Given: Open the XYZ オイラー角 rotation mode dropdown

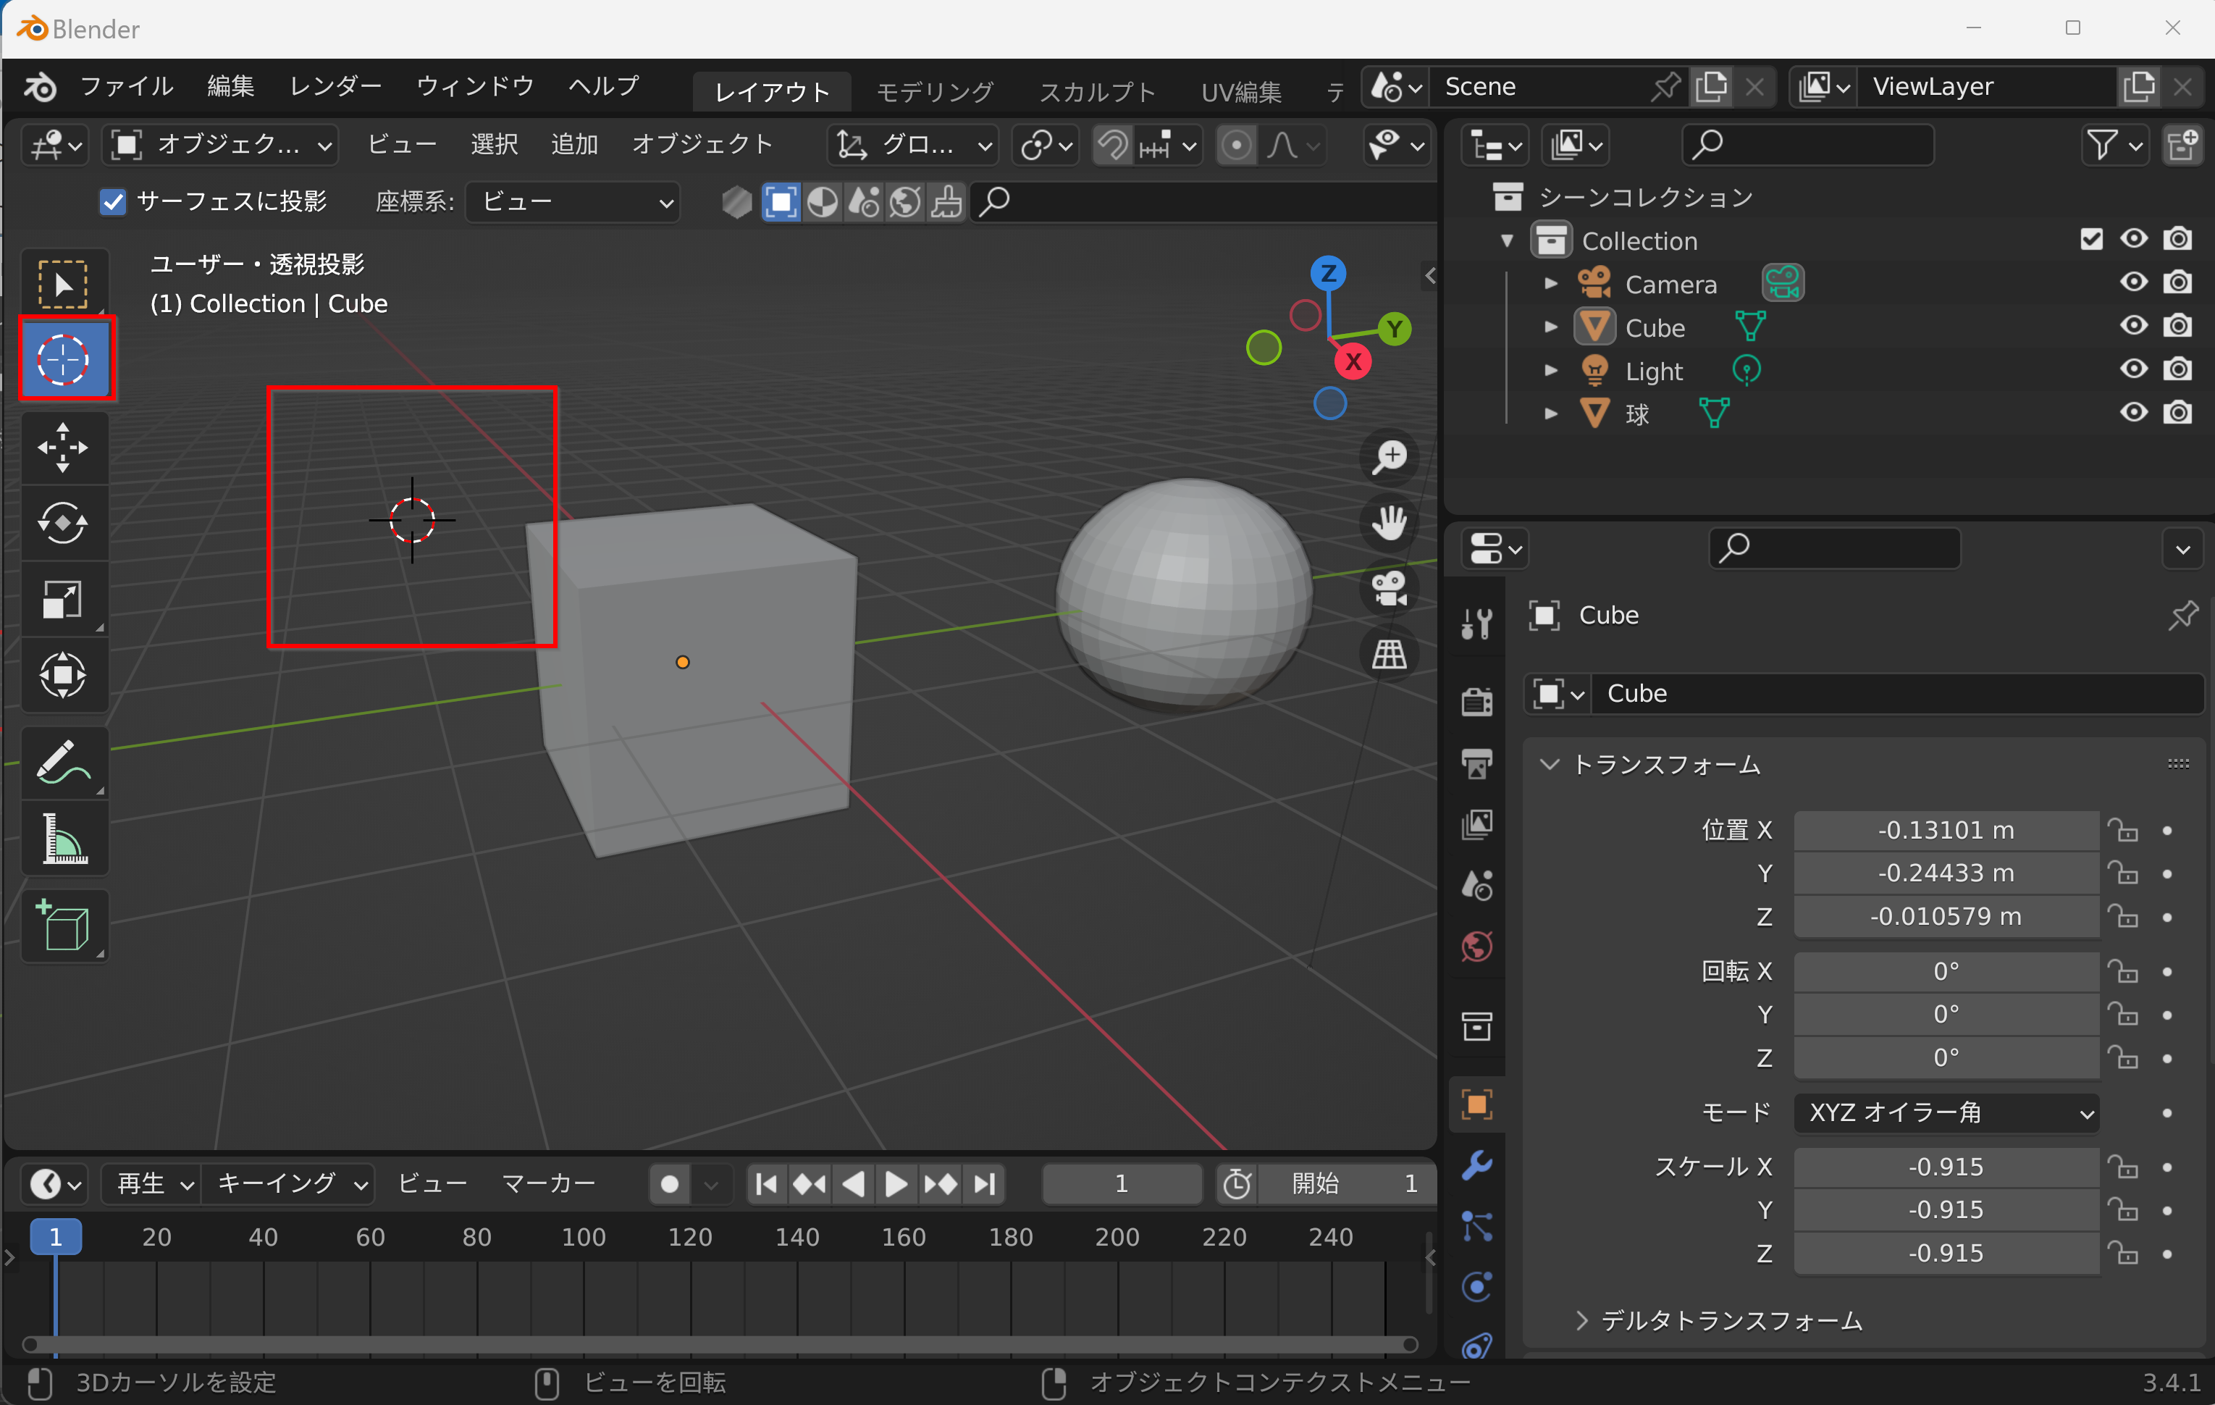Looking at the screenshot, I should [1946, 1113].
